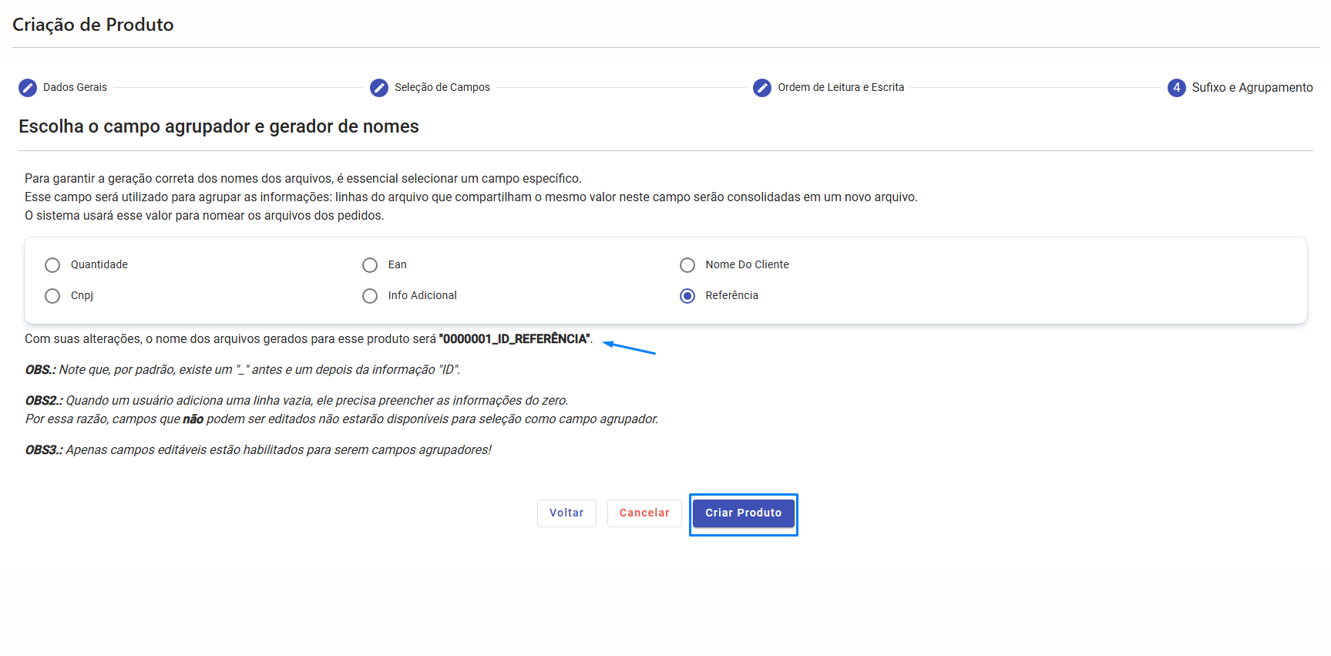The height and width of the screenshot is (656, 1331).
Task: Click the Criação de Produto page title
Action: click(93, 25)
